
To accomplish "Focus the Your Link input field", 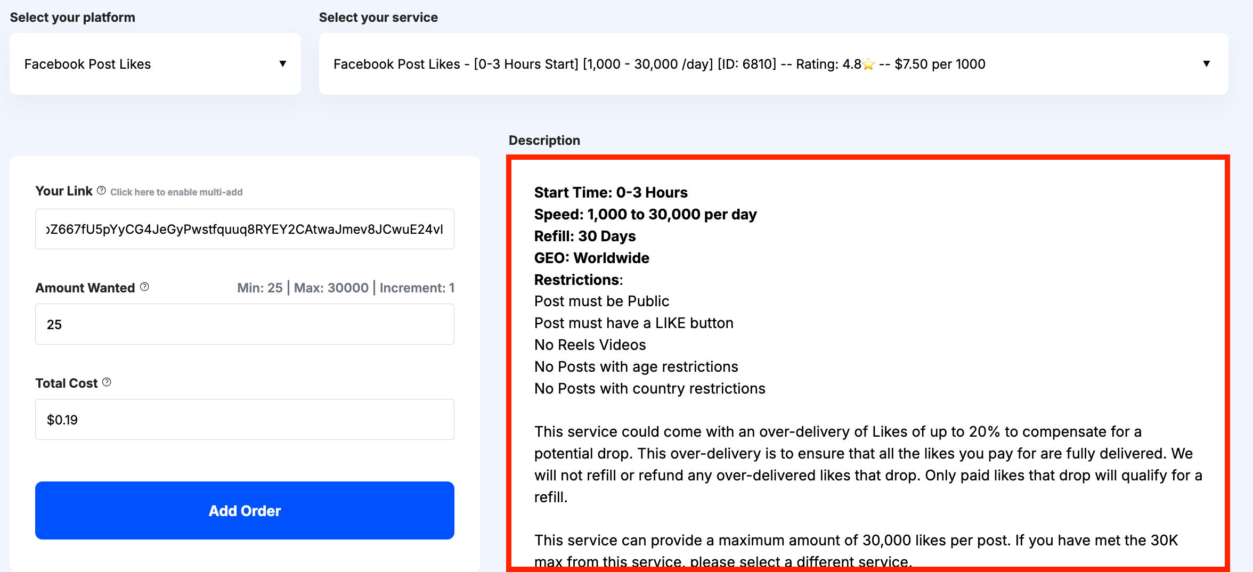I will pos(245,229).
